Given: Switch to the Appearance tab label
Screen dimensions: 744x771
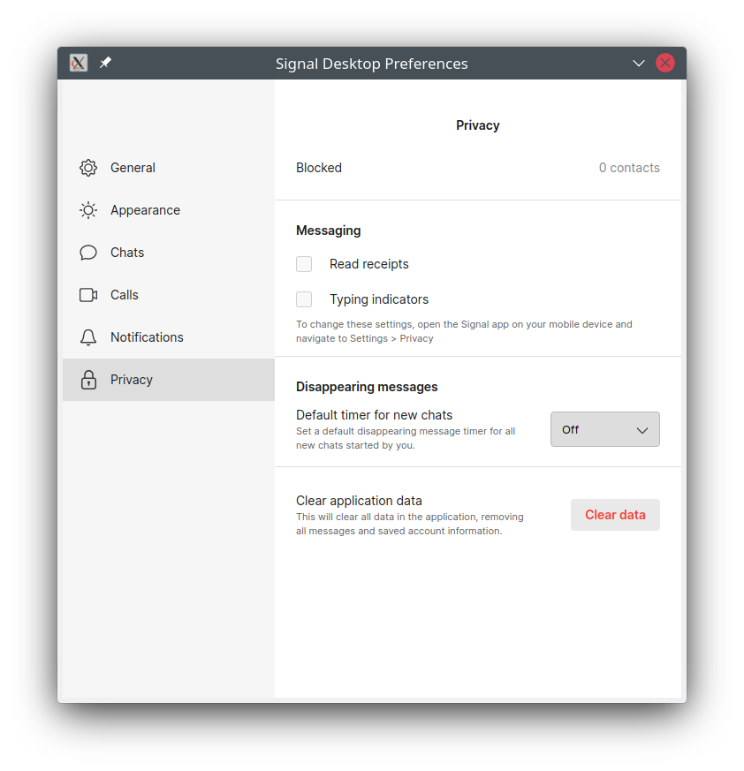Looking at the screenshot, I should [145, 210].
